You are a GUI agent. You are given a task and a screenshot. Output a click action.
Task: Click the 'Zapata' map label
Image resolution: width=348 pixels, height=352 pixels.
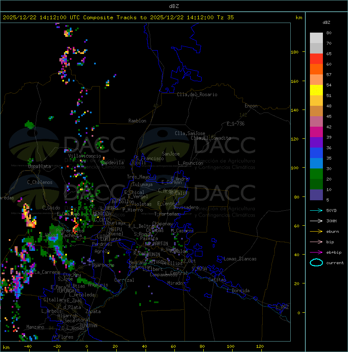pyautogui.click(x=93, y=311)
